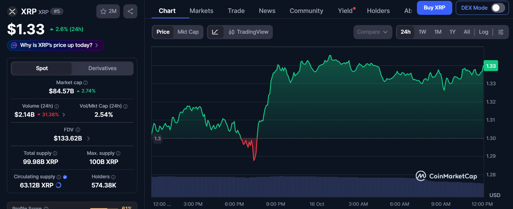Viewport: 513px width, 209px height.
Task: Toggle DEX Mode switch
Action: pos(498,8)
